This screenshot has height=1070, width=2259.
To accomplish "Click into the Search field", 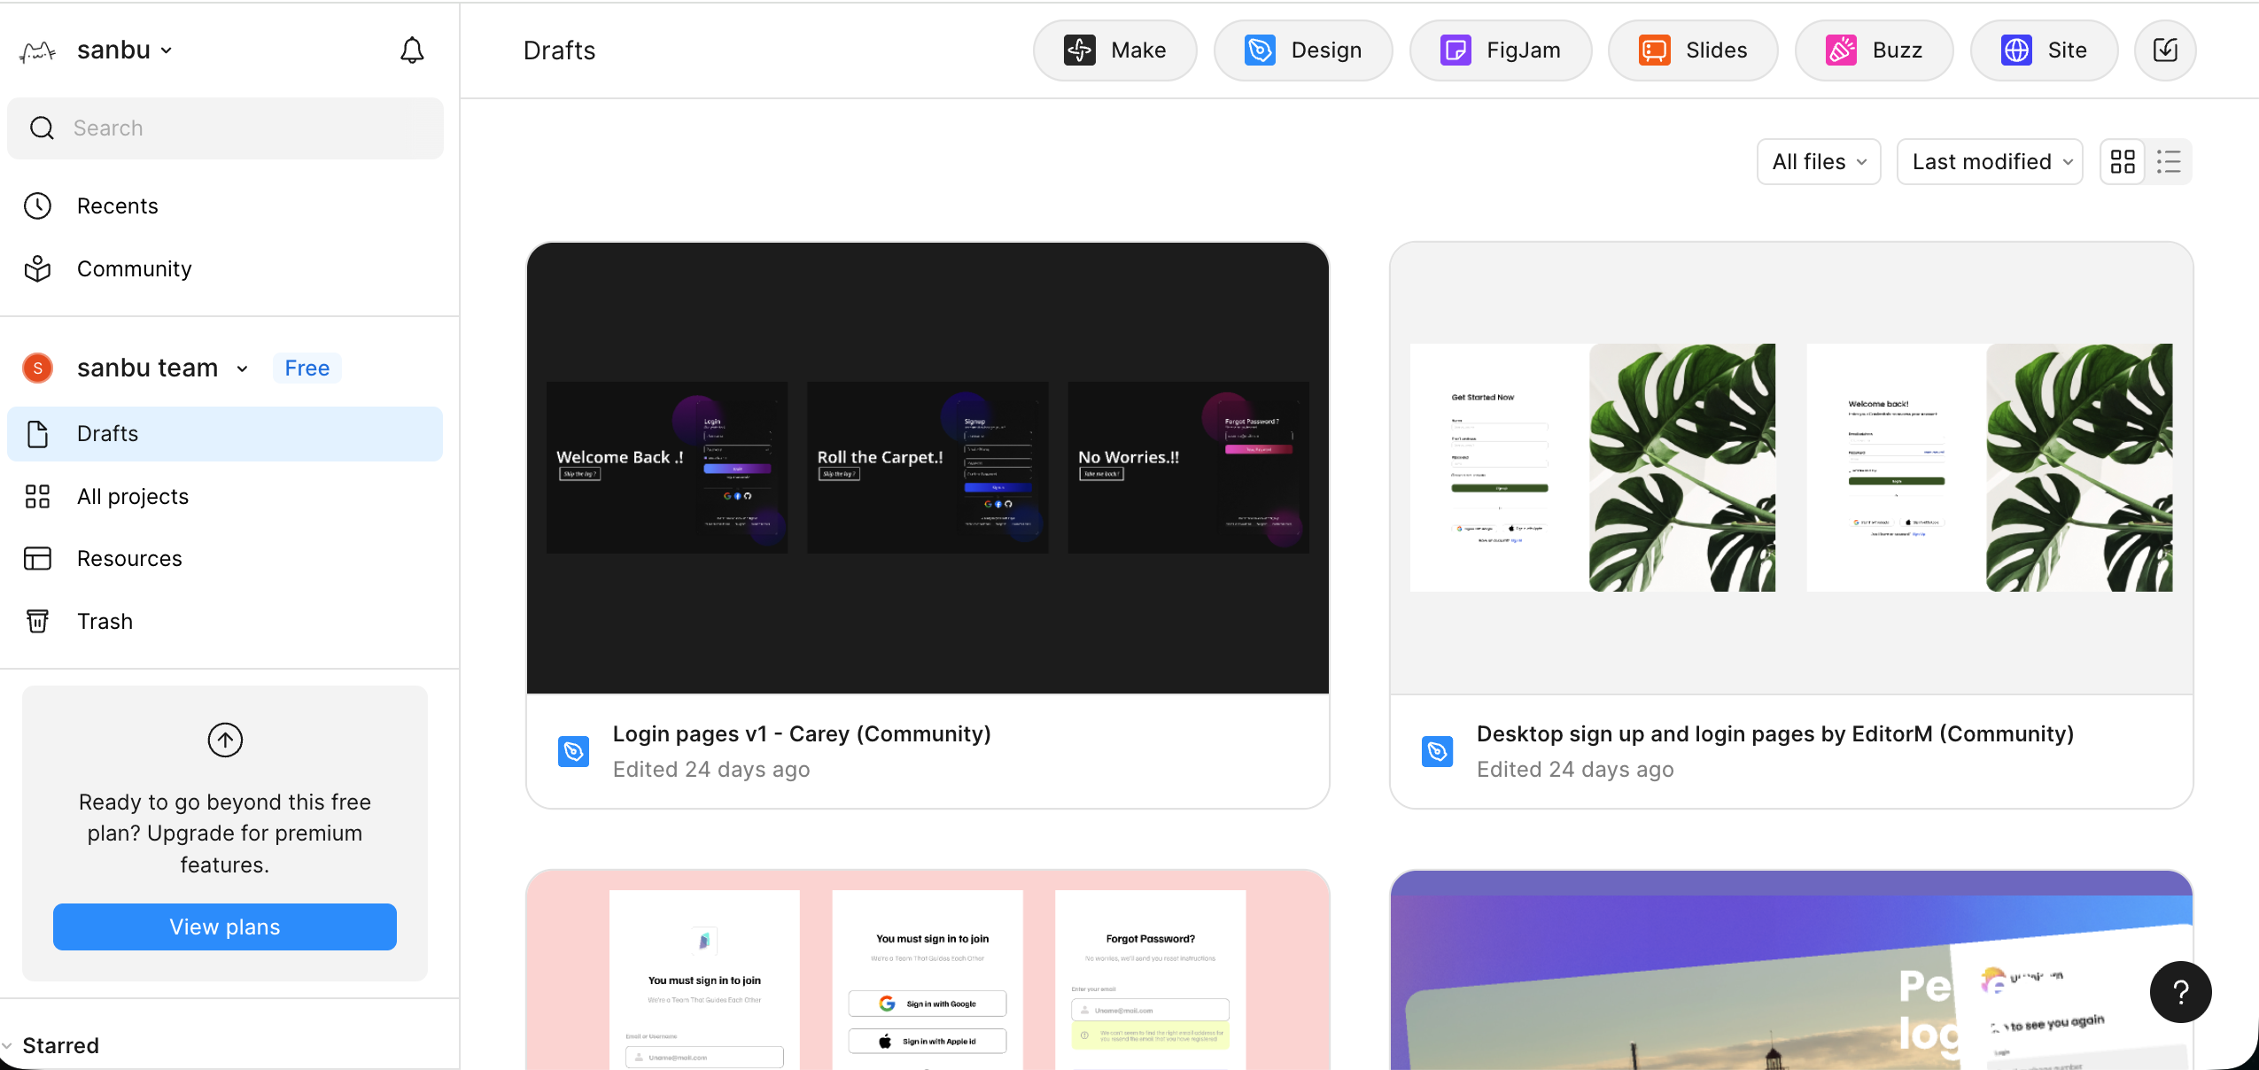I will pos(226,128).
